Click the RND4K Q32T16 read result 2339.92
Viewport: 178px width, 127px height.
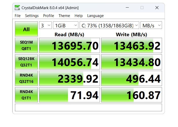pyautogui.click(x=69, y=78)
